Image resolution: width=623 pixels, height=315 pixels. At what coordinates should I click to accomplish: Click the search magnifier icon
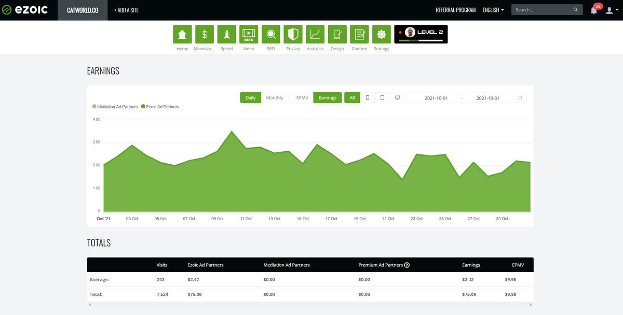pos(575,10)
